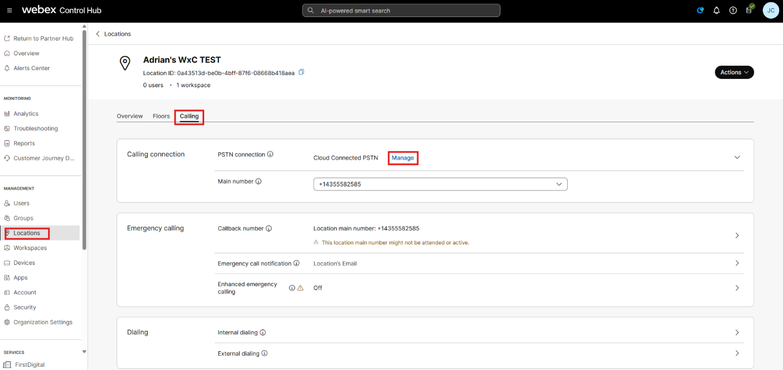This screenshot has width=783, height=370.
Task: Expand the Callback number row chevron
Action: tap(737, 235)
